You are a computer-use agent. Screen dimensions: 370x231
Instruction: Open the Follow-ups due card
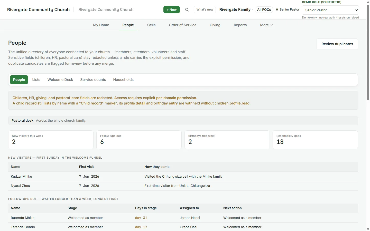[x=139, y=140]
